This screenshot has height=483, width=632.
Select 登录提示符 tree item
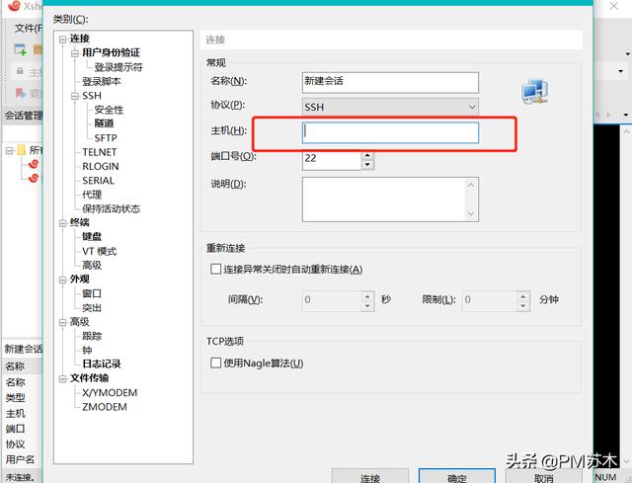118,67
